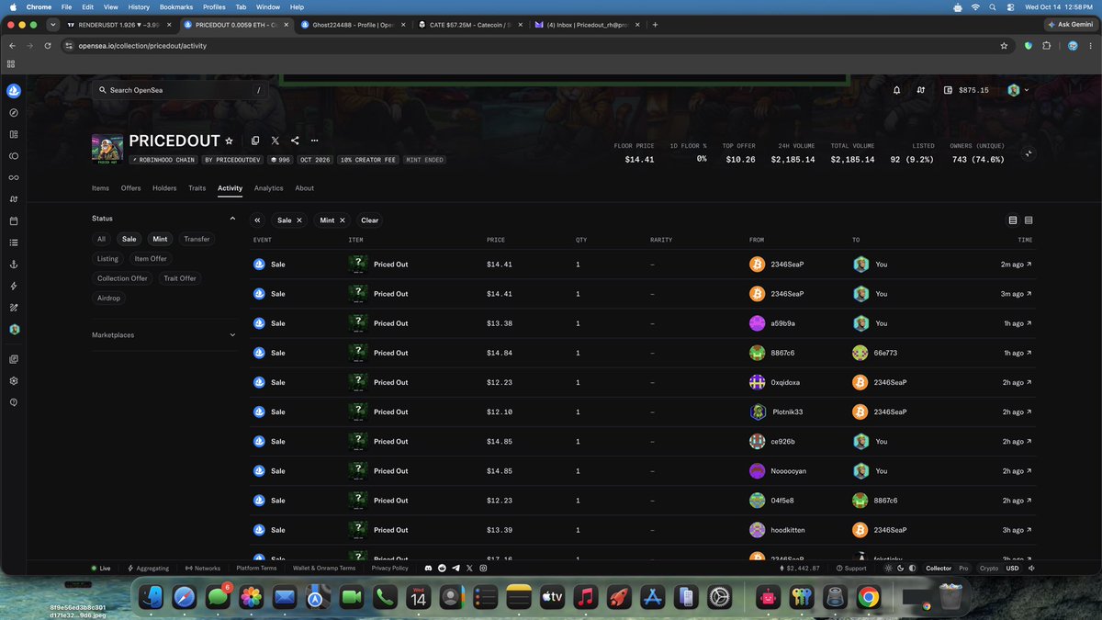1102x620 pixels.
Task: Click the PRICEDOUT collection avatar thumbnail
Action: click(107, 148)
